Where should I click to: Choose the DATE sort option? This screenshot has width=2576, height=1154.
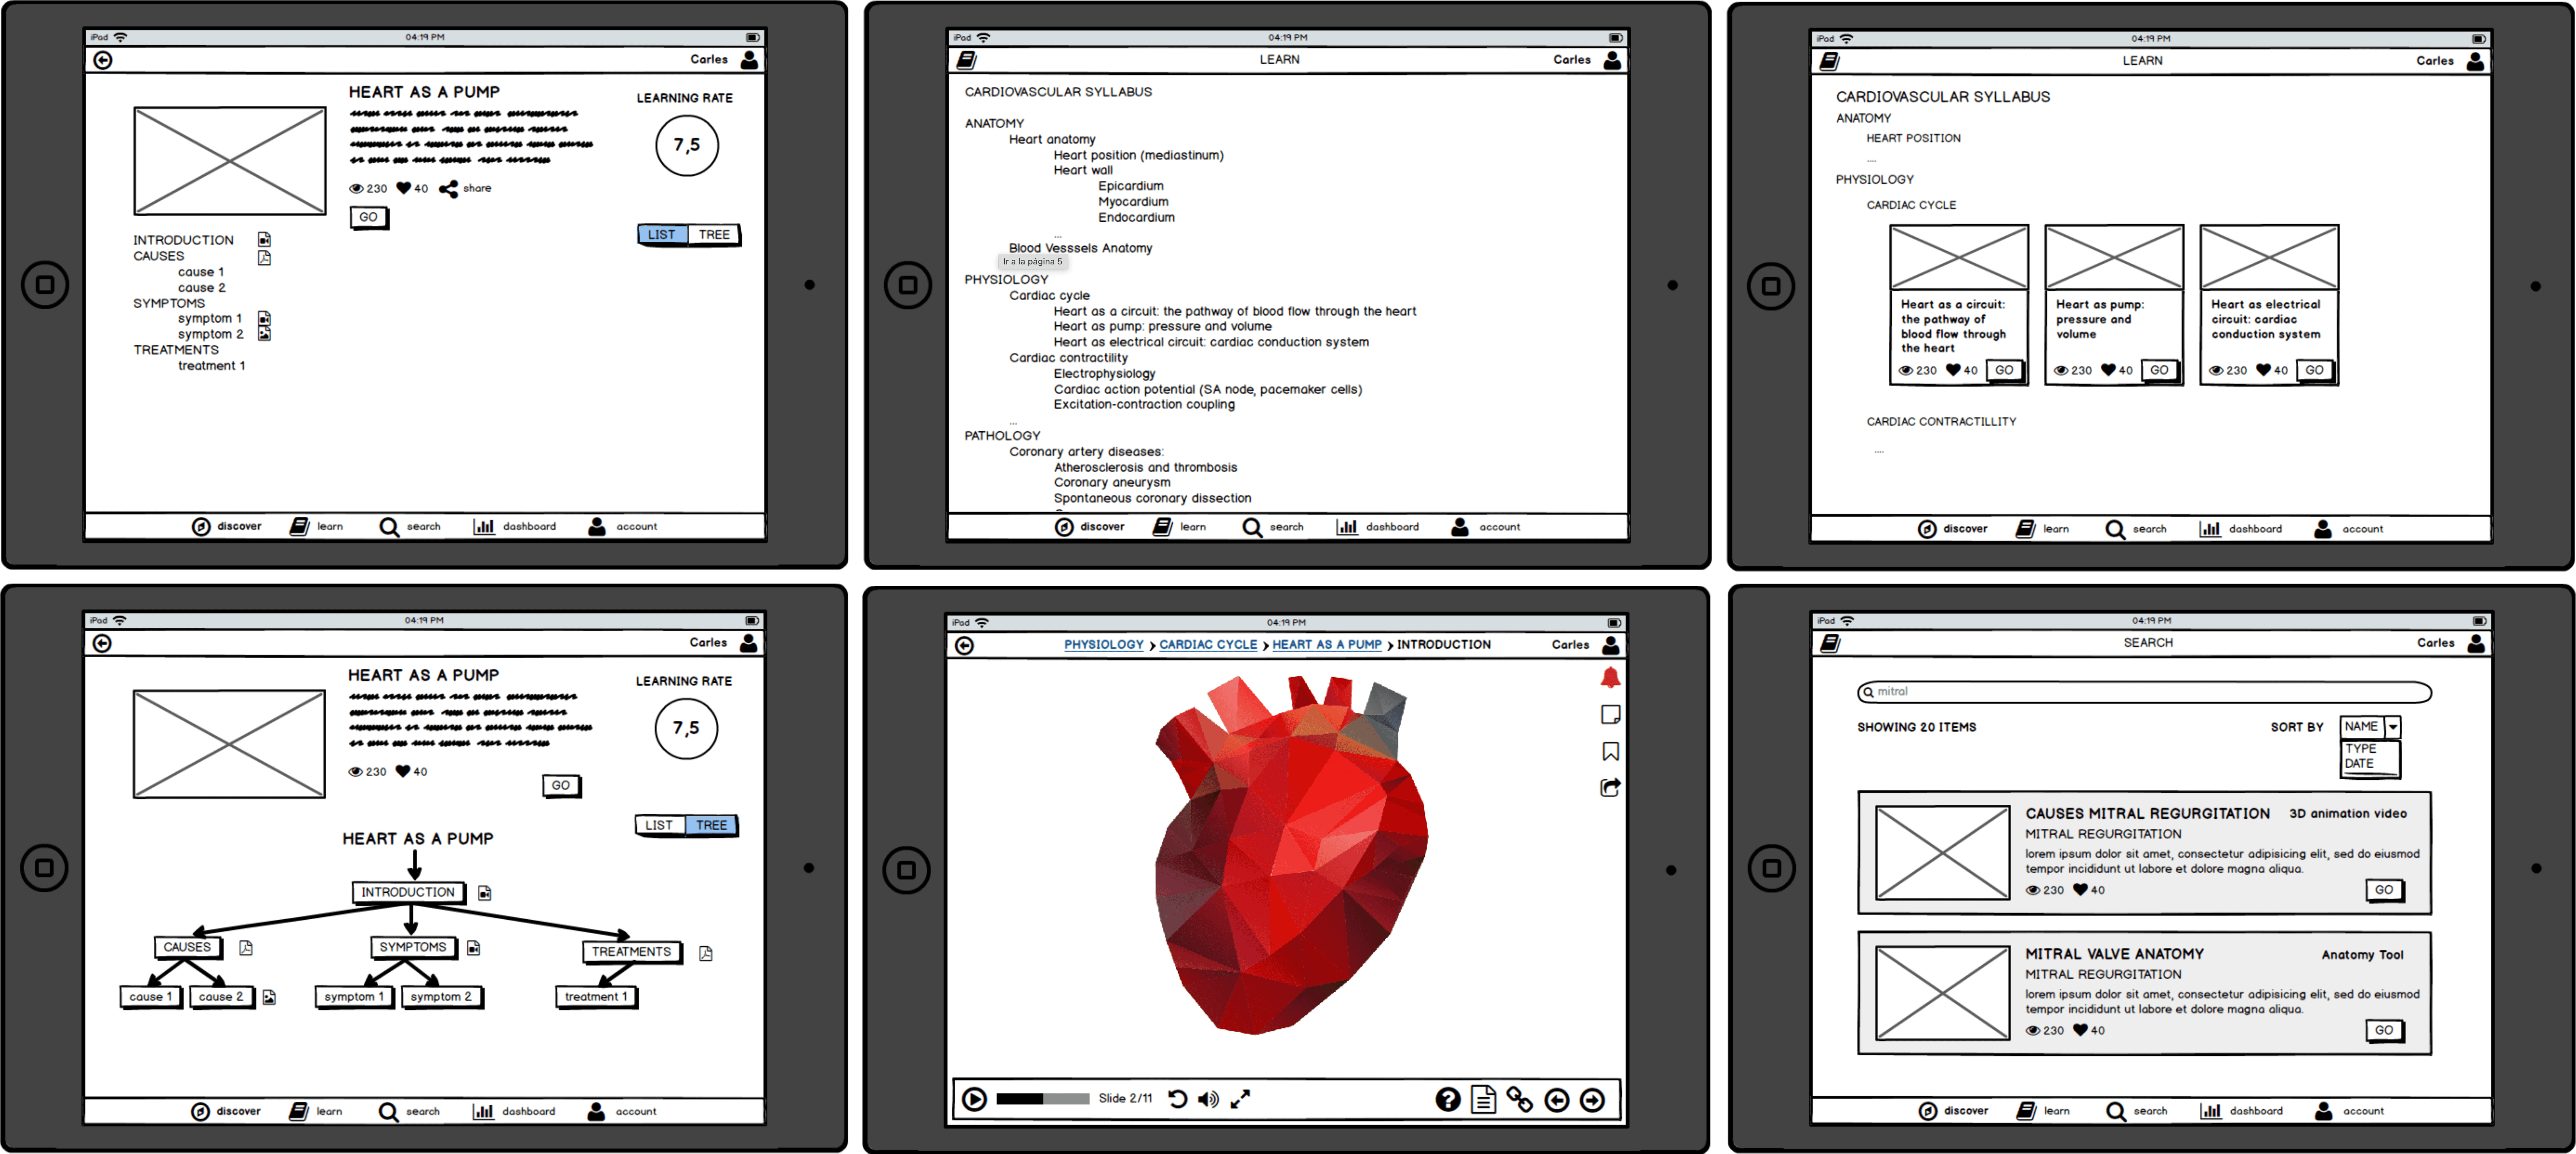(2359, 763)
